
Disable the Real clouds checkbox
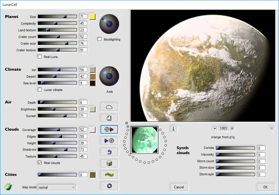pyautogui.click(x=40, y=163)
